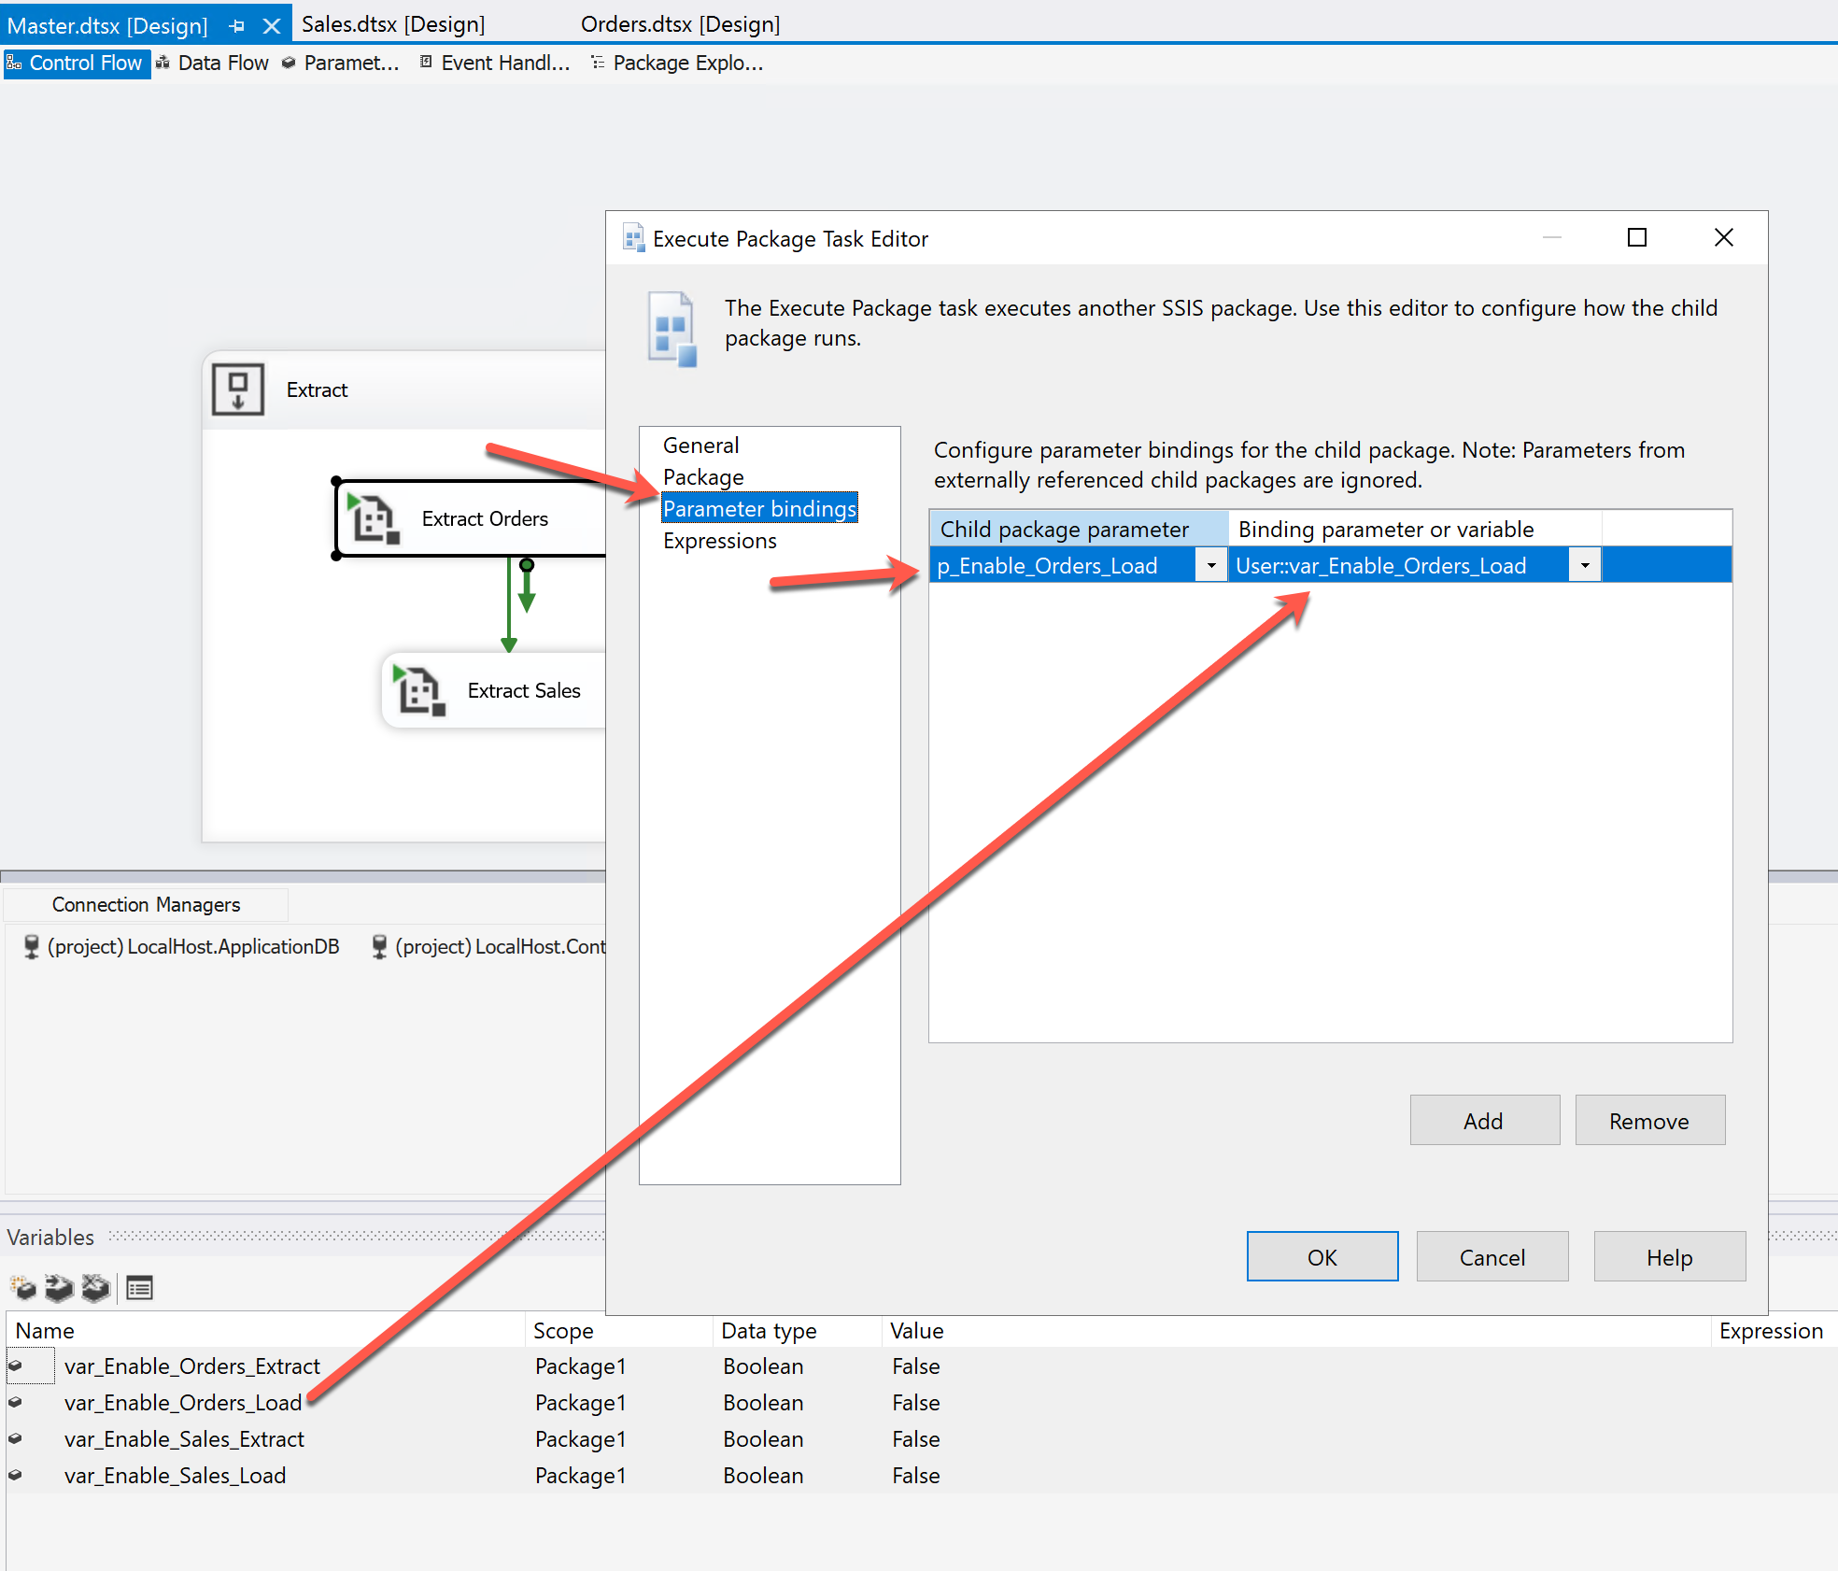Open the Grid Options icon in Variables
Screen dimensions: 1838x1571
(140, 1288)
